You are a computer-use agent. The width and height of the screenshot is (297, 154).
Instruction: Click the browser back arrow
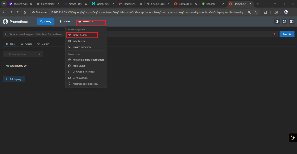4,12
